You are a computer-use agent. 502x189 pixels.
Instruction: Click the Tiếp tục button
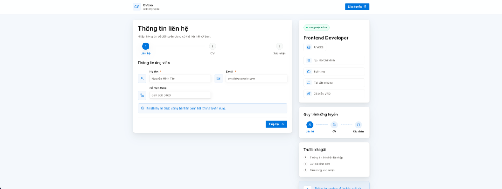tap(276, 124)
